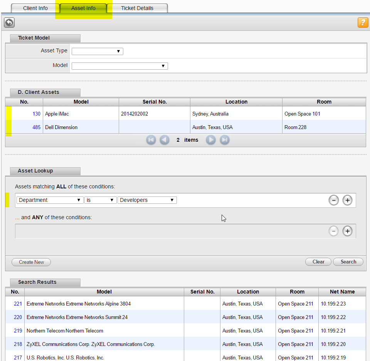370x361 pixels.
Task: Switch to the Ticket Details tab
Action: [x=137, y=8]
